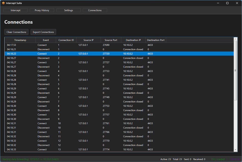Click the Event column header
The image size is (242, 162).
click(x=46, y=40)
